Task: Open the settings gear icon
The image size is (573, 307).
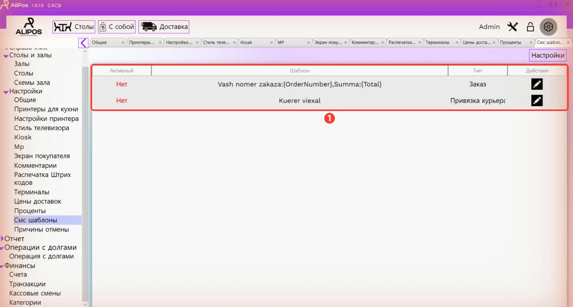Action: [548, 27]
